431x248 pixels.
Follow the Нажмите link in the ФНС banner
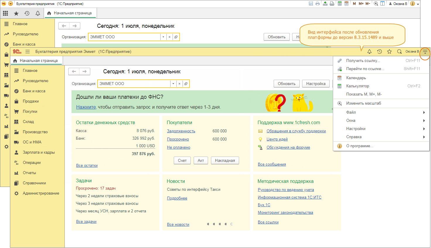[x=86, y=107]
